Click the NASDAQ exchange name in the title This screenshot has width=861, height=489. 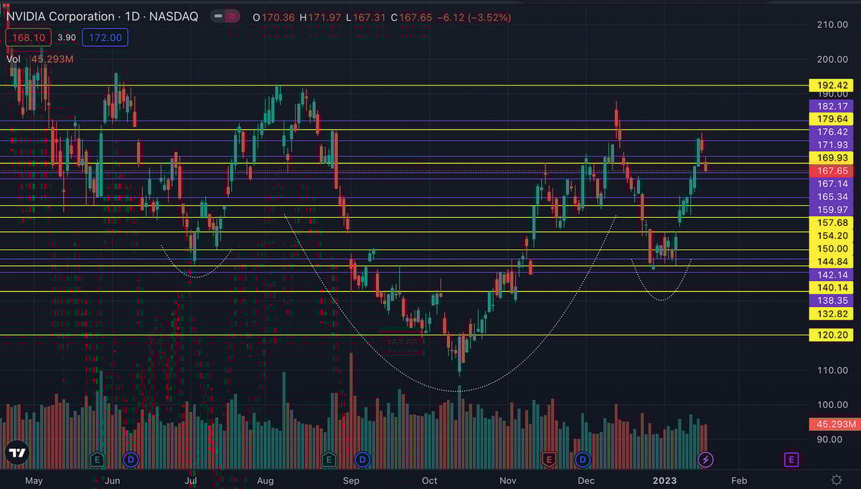pyautogui.click(x=174, y=16)
